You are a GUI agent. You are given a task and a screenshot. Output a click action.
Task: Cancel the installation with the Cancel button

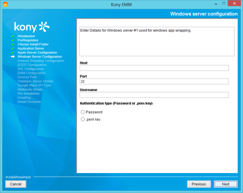point(16,184)
